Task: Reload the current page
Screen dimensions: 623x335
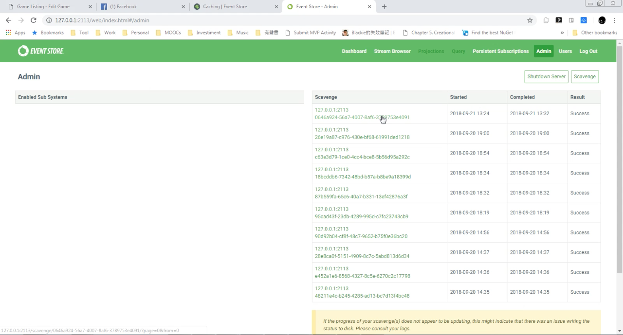Action: coord(34,20)
